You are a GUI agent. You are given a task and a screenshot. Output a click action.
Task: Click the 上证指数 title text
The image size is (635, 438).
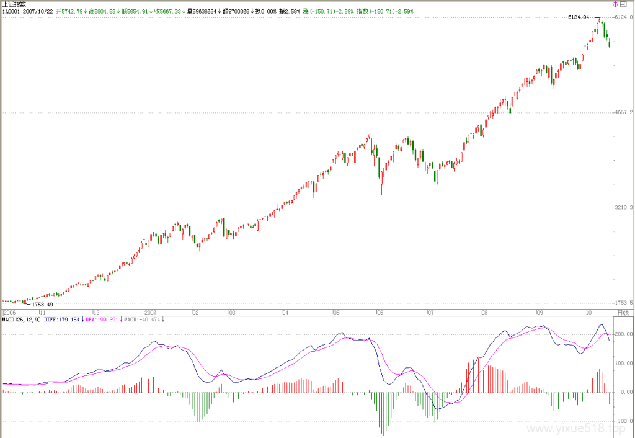[x=14, y=4]
